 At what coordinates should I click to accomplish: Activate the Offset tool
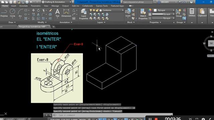[x=50, y=18]
